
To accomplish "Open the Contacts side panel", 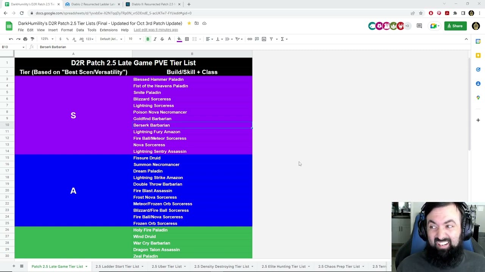I will click(478, 83).
